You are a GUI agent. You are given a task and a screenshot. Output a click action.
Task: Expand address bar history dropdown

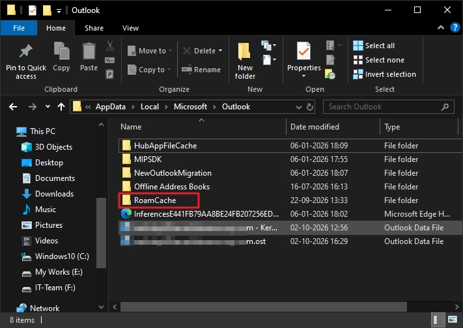click(x=299, y=107)
